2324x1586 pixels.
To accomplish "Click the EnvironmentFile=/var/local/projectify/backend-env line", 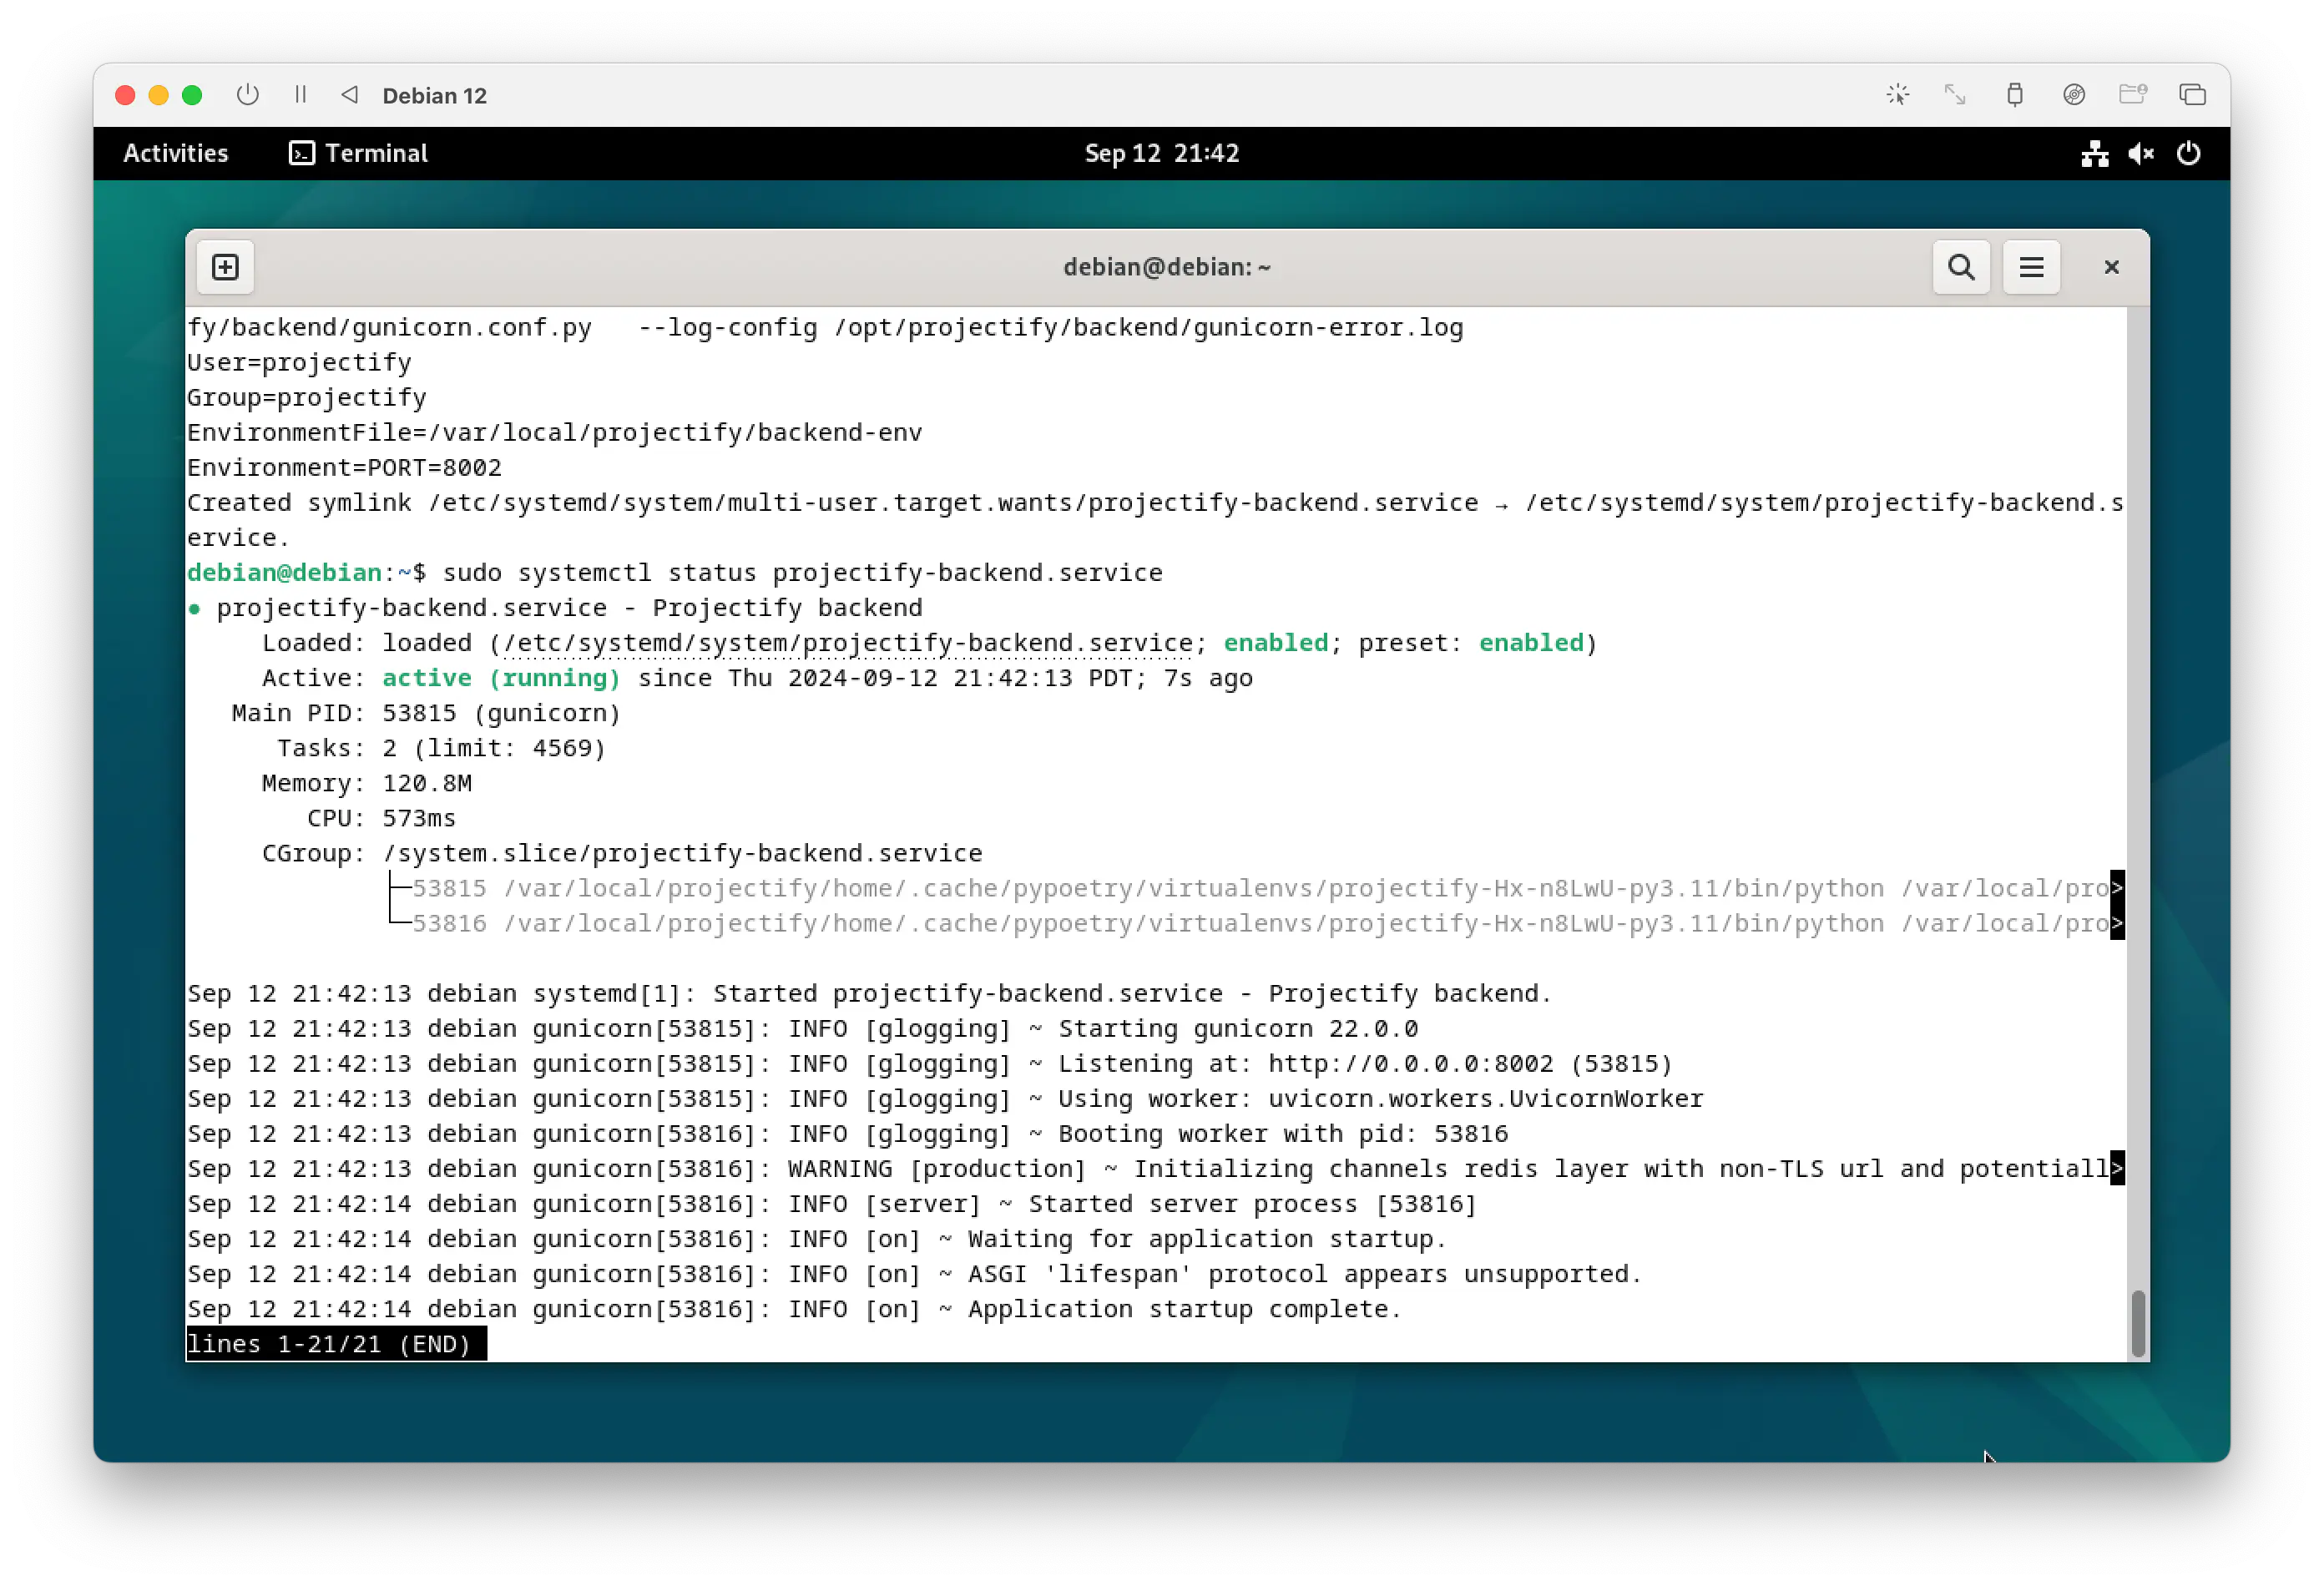I will tap(554, 432).
